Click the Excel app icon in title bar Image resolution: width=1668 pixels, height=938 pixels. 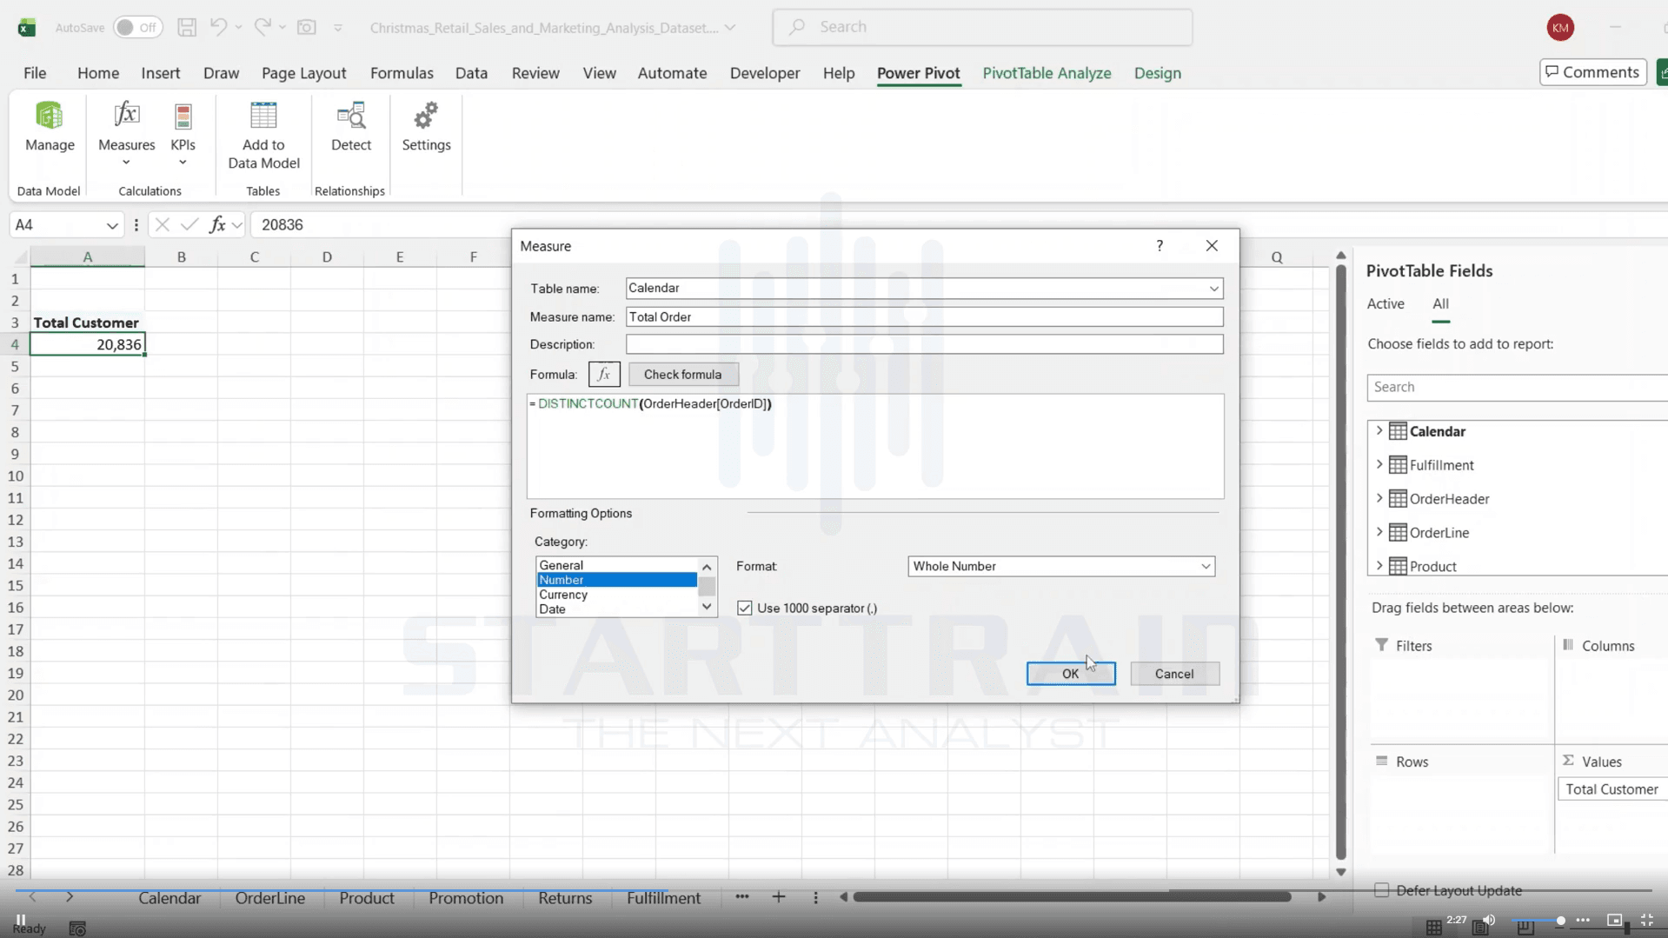coord(27,27)
